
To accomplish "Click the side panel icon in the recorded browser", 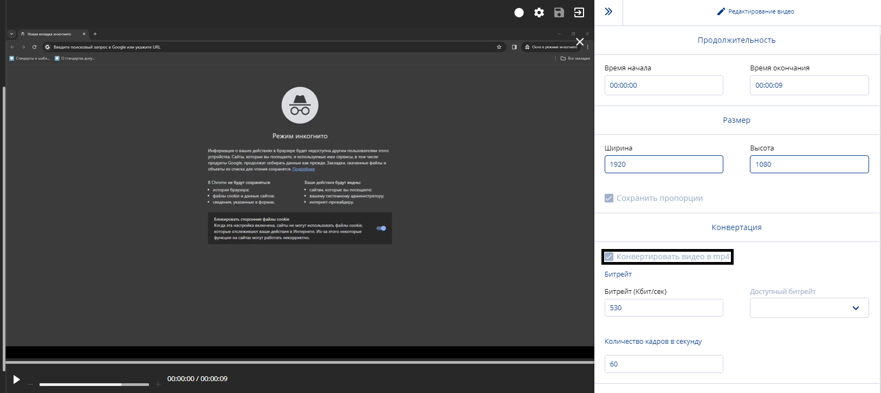I will (x=514, y=47).
